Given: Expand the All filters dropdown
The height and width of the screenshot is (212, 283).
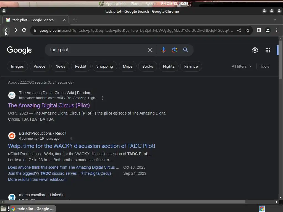Looking at the screenshot, I should [x=242, y=66].
